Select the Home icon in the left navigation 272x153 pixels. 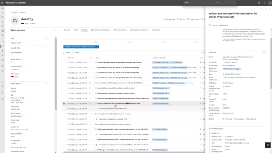pos(2,13)
